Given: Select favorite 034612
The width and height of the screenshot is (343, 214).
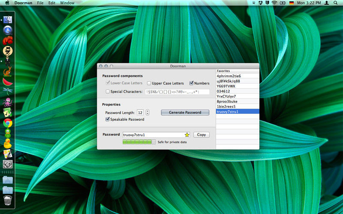Looking at the screenshot, I should (x=238, y=91).
